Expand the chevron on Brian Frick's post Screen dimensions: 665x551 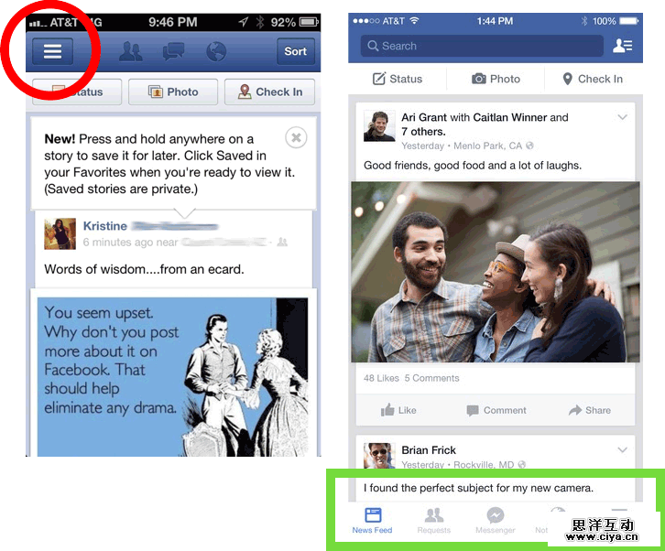(622, 449)
